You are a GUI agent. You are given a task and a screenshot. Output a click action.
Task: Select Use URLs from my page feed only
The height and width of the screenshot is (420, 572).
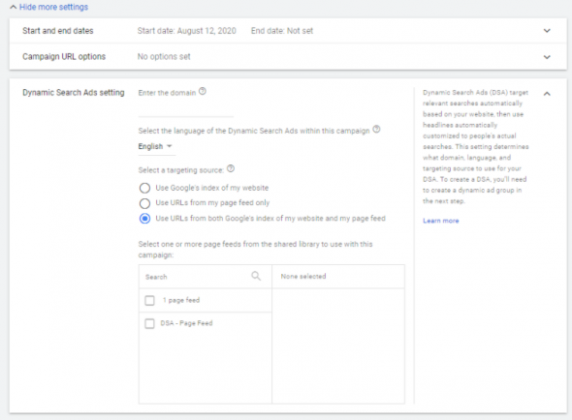(x=144, y=203)
